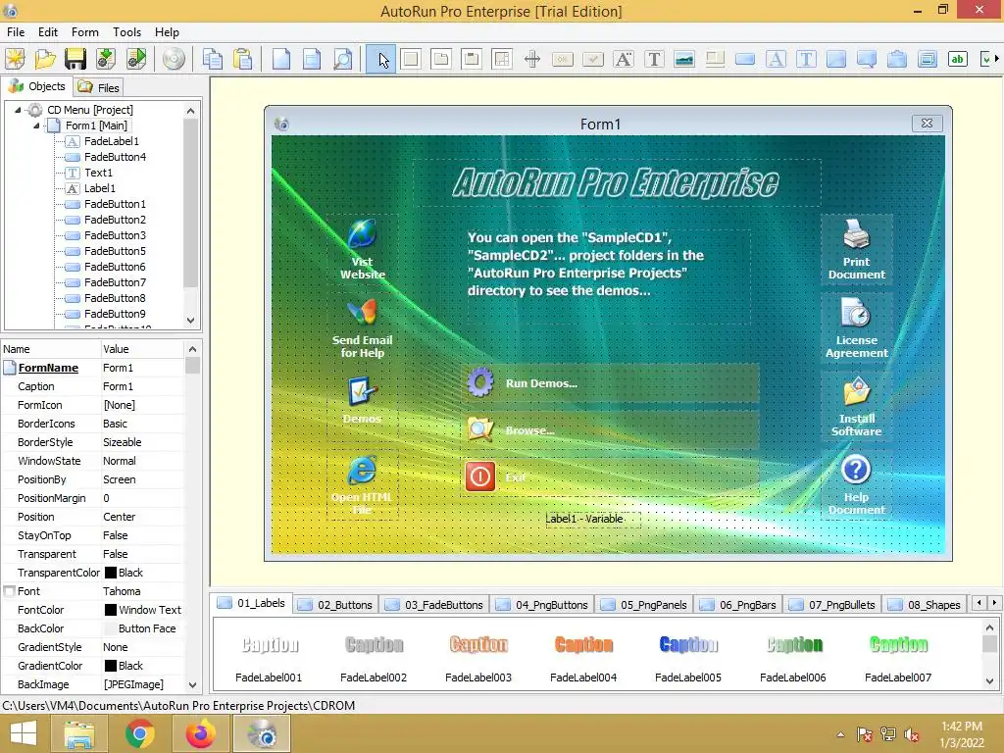Choose the FadeLabel007 green caption style
Viewport: 1004px width, 753px height.
[898, 656]
